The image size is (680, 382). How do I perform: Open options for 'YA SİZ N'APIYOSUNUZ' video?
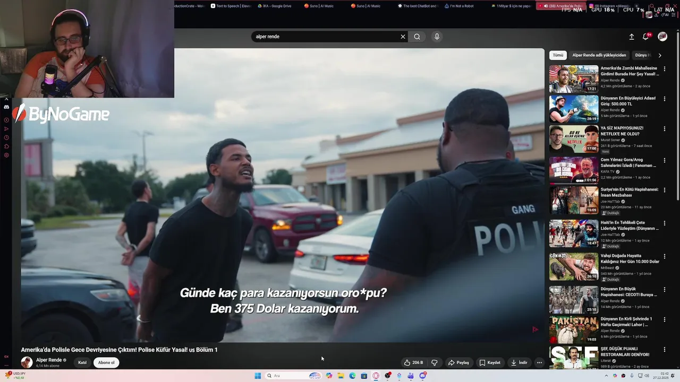(x=664, y=128)
